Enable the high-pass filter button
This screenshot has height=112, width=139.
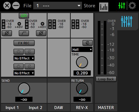tap(24, 33)
